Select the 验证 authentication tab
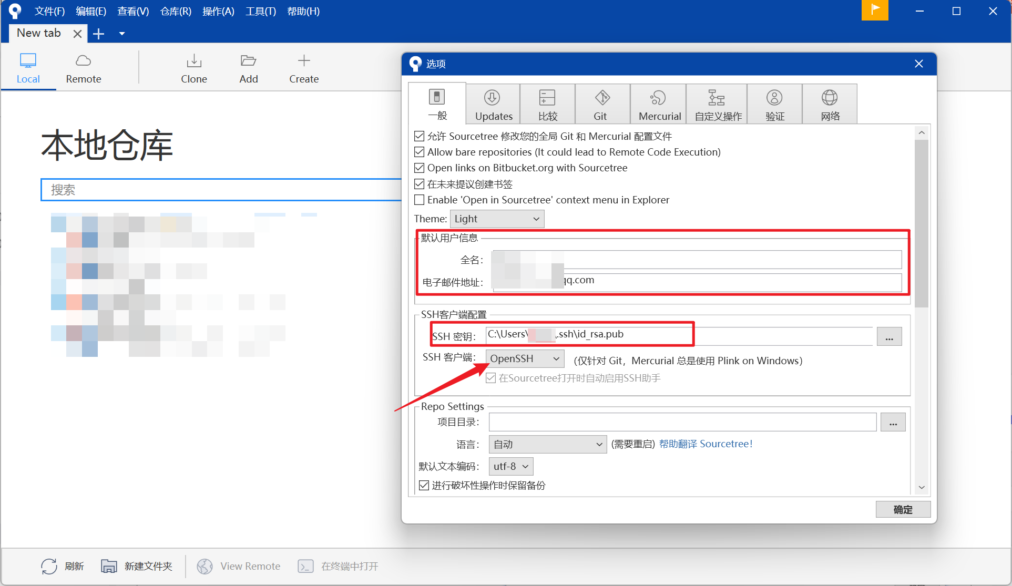The width and height of the screenshot is (1012, 586). [x=774, y=105]
